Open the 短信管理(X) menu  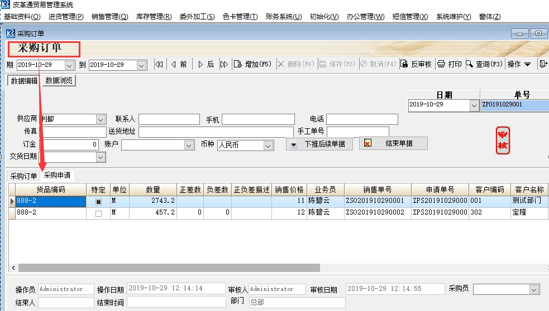410,16
